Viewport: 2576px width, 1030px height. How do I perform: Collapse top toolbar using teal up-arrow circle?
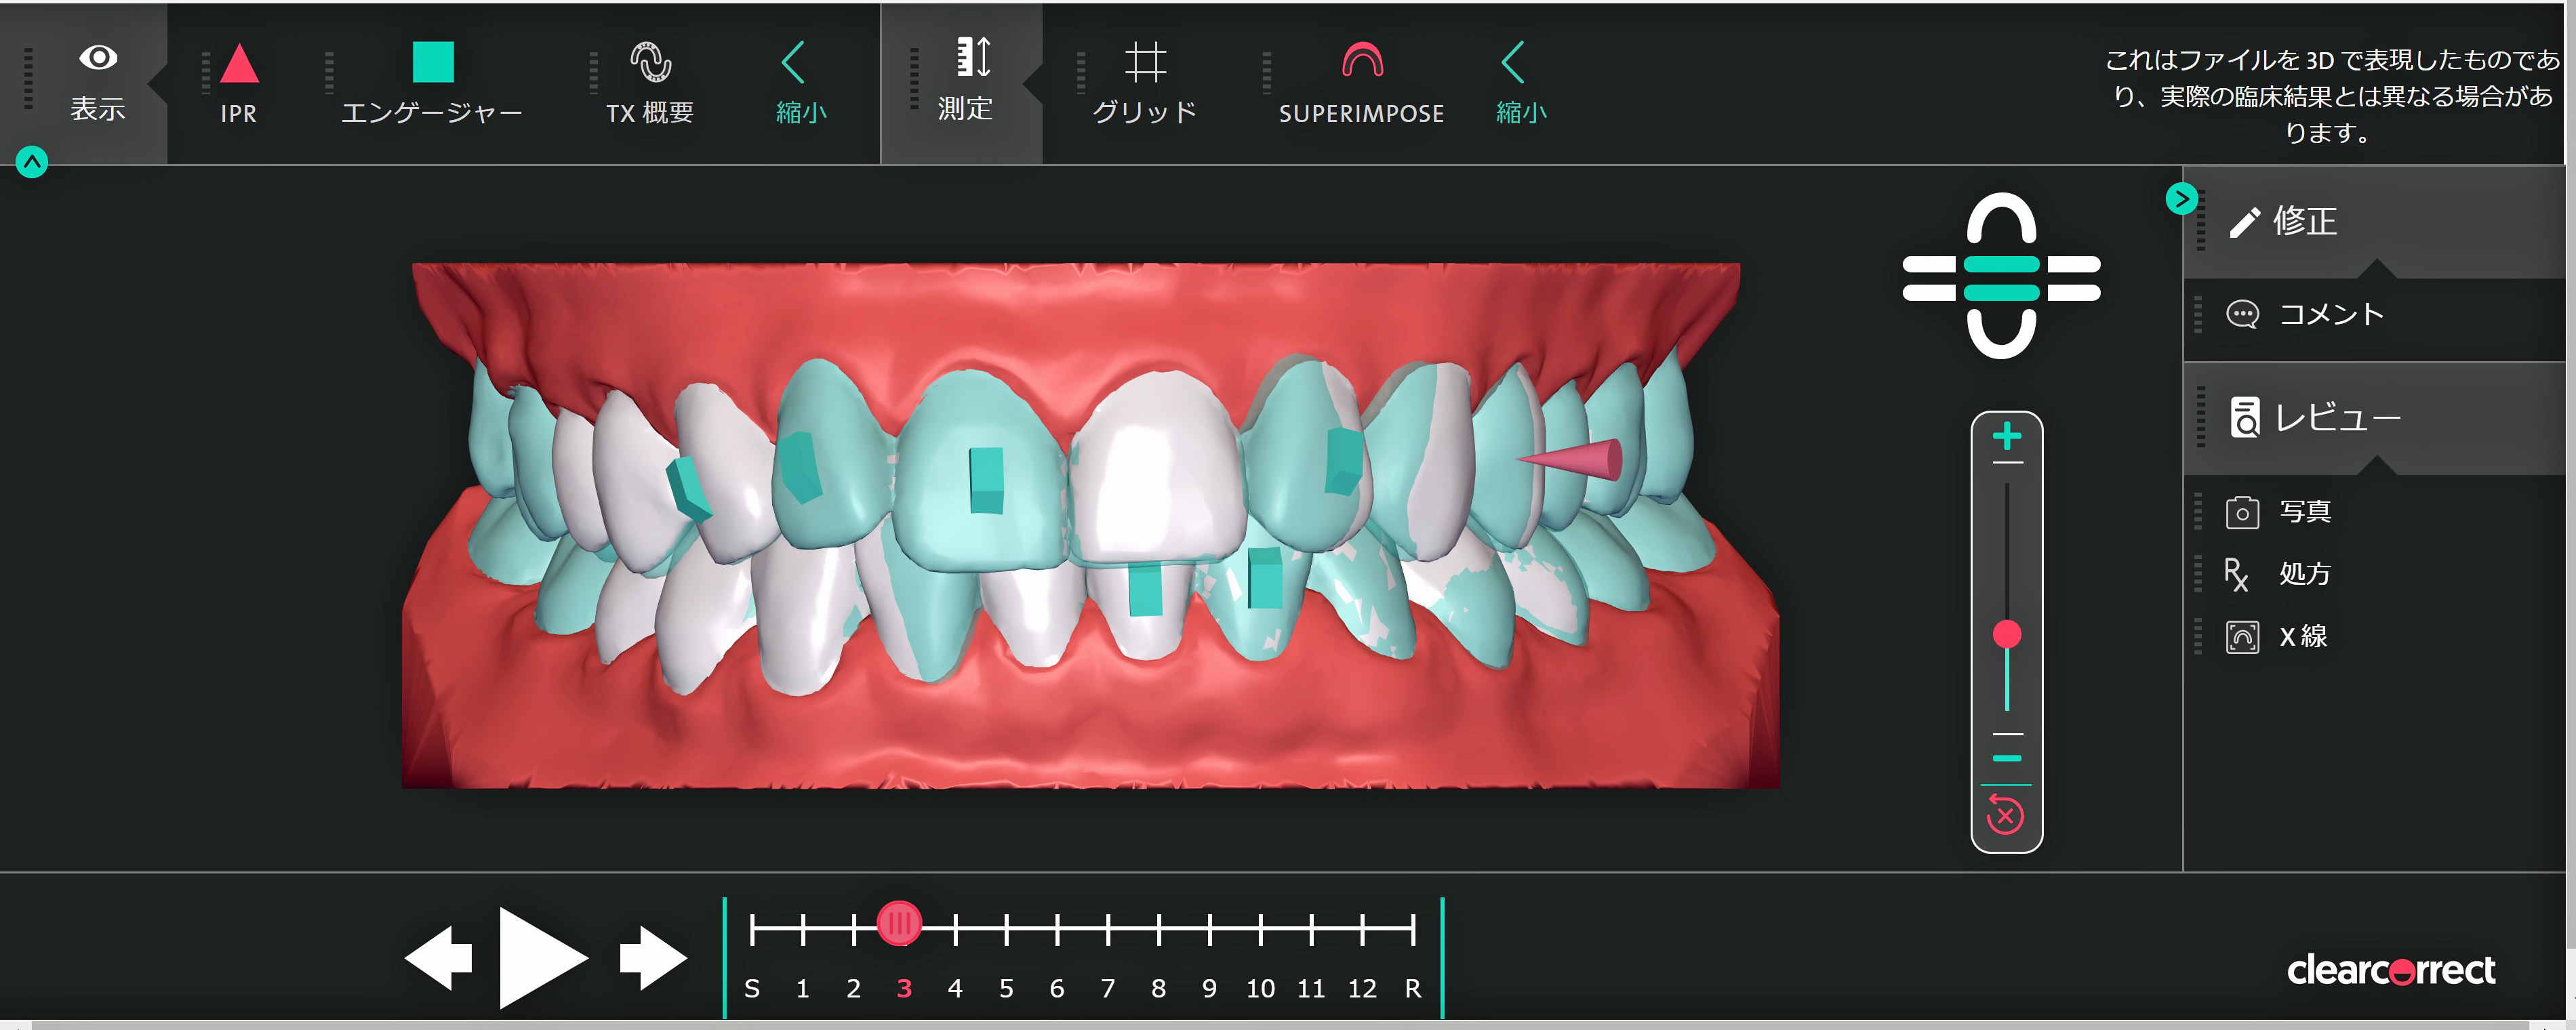pyautogui.click(x=32, y=162)
